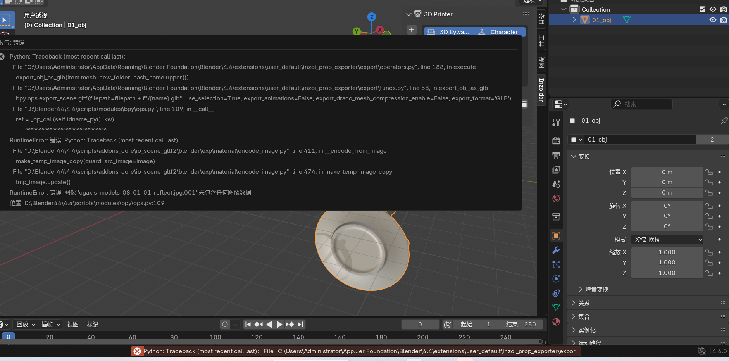Click the user count 2 button

[x=712, y=140]
